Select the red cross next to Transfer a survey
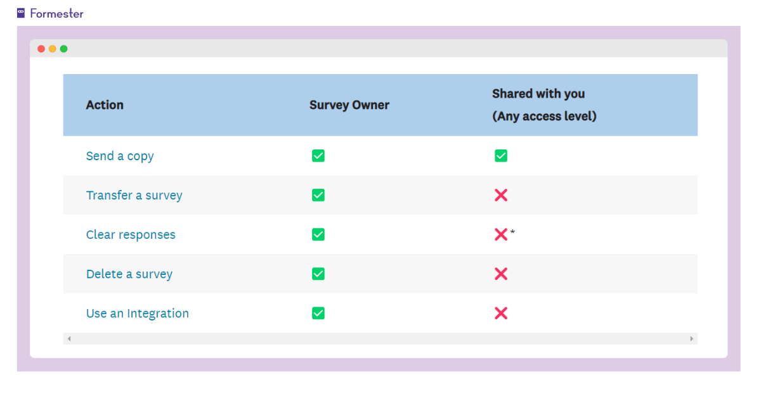 (x=500, y=195)
